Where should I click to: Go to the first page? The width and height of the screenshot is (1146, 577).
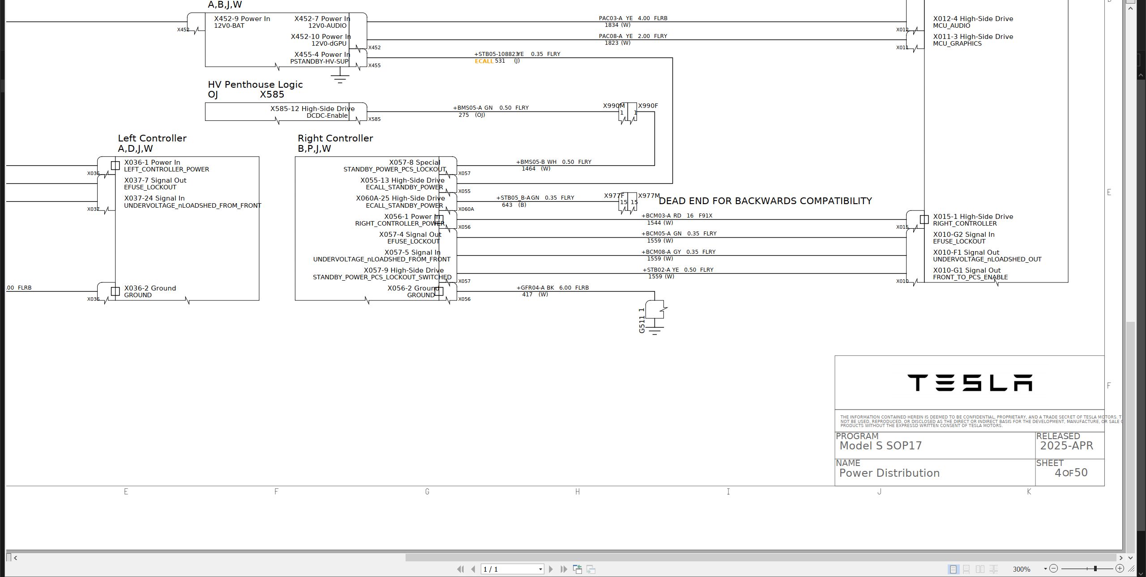(x=460, y=569)
